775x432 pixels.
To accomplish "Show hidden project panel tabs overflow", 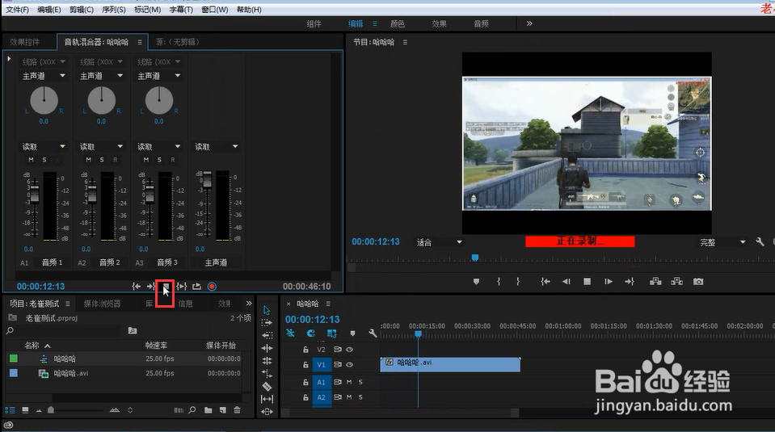I will pyautogui.click(x=249, y=303).
